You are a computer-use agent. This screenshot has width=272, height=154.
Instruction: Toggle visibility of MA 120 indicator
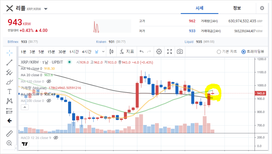(x=49, y=81)
